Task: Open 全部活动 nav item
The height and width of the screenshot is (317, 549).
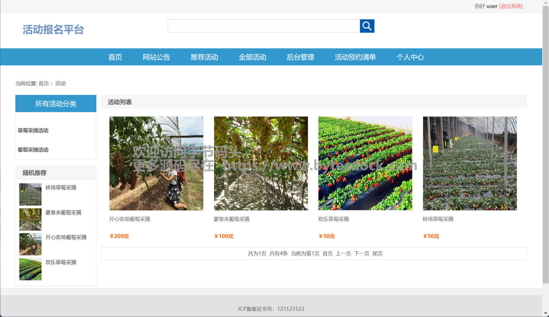Action: [x=252, y=57]
